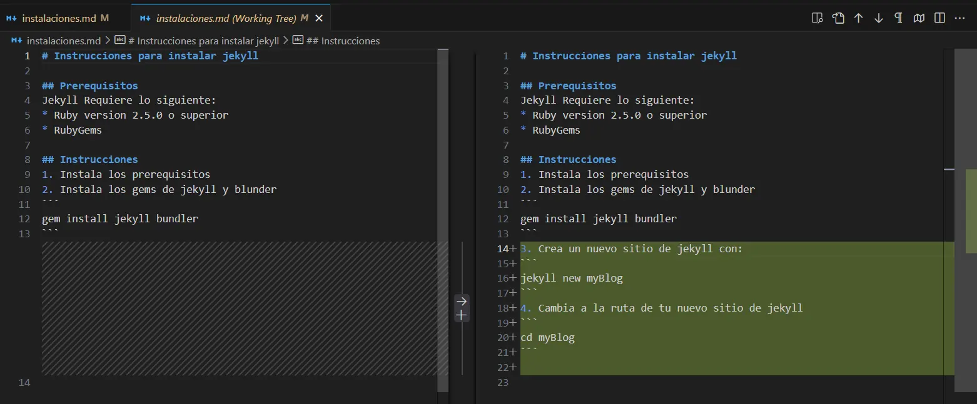This screenshot has height=404, width=977.
Task: Click 'cd myBlog' on line 20
Action: [547, 337]
